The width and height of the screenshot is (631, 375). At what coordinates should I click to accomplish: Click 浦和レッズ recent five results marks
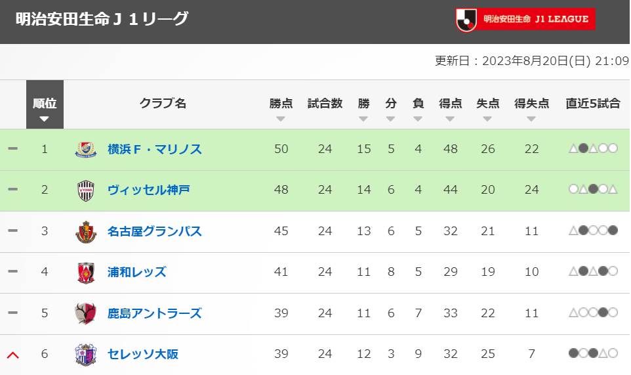(x=593, y=271)
